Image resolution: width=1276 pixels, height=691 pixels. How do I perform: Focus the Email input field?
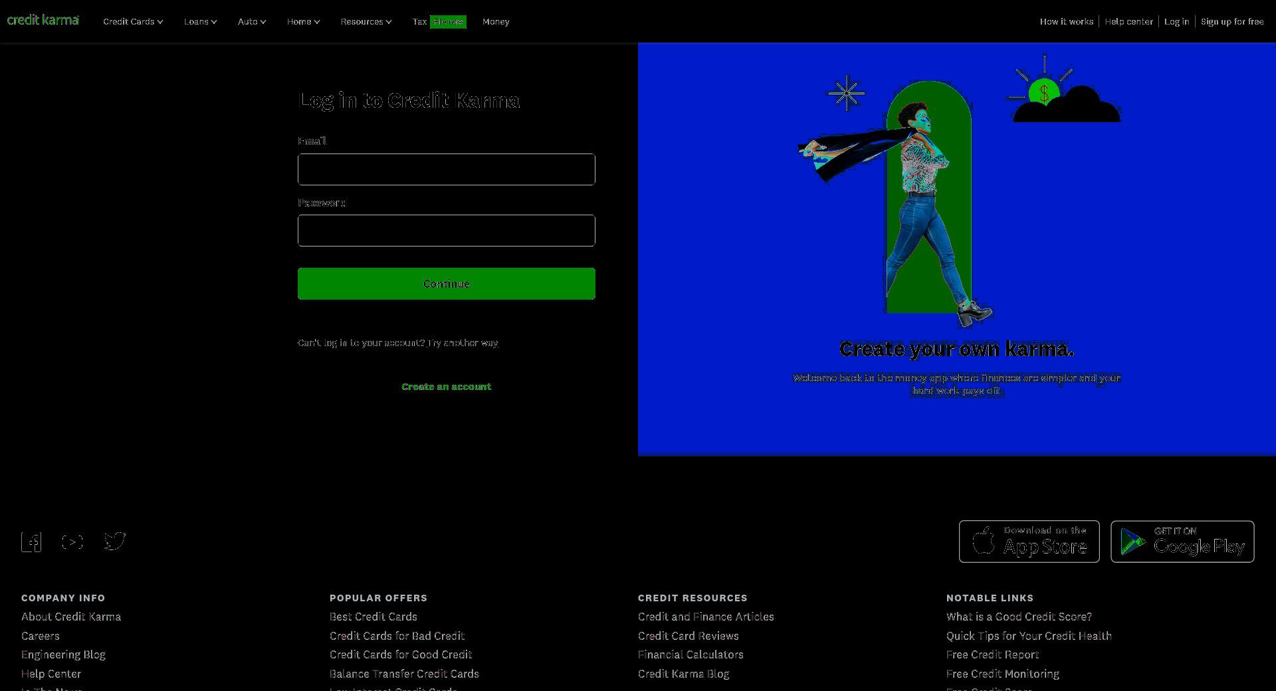click(x=447, y=169)
